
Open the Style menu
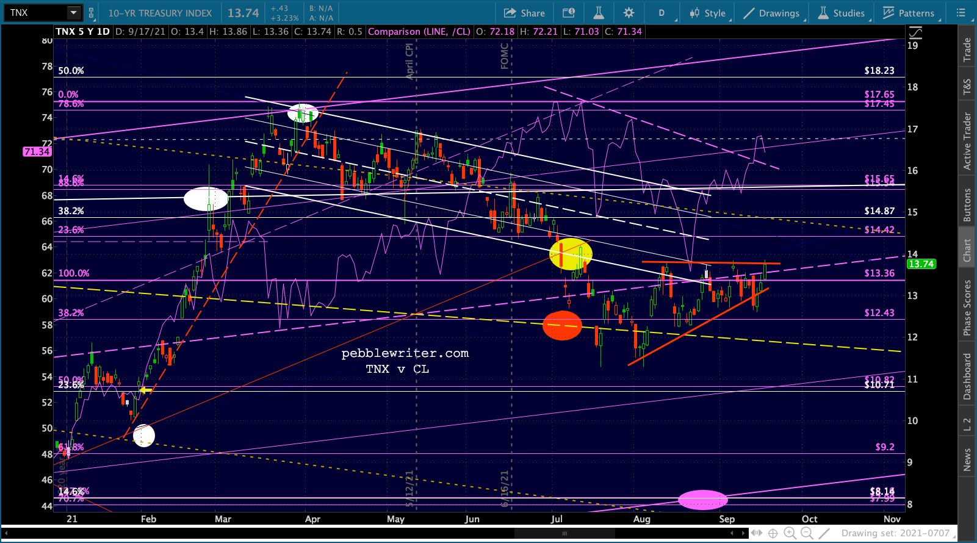click(707, 13)
